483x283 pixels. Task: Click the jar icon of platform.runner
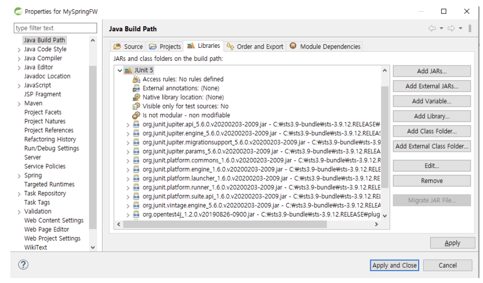(x=136, y=187)
